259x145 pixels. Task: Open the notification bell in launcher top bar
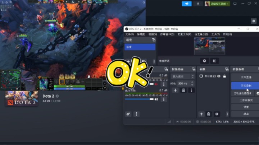click(x=198, y=4)
